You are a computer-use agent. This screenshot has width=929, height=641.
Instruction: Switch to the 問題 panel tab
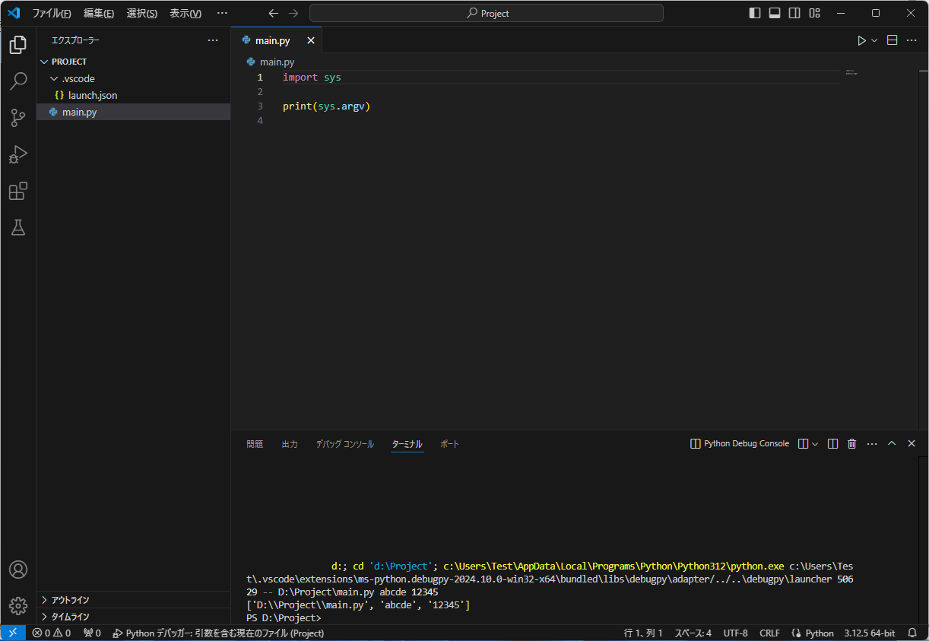click(x=255, y=444)
